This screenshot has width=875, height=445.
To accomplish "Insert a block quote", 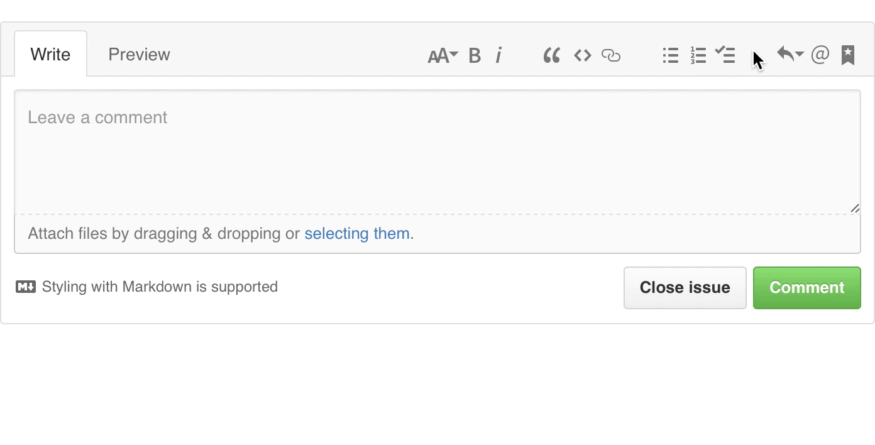I will tap(551, 56).
